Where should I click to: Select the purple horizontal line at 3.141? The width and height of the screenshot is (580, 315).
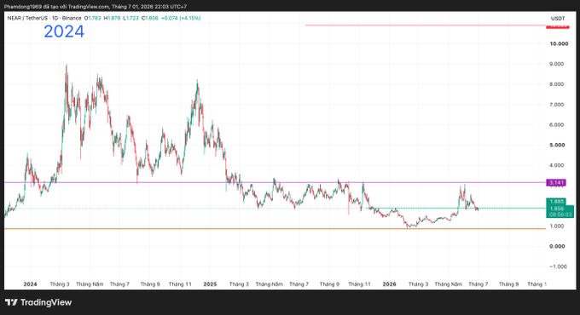coord(275,182)
